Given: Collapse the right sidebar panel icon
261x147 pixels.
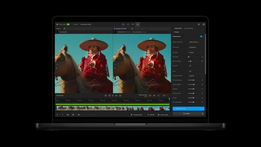Looking at the screenshot, I should click(x=204, y=24).
